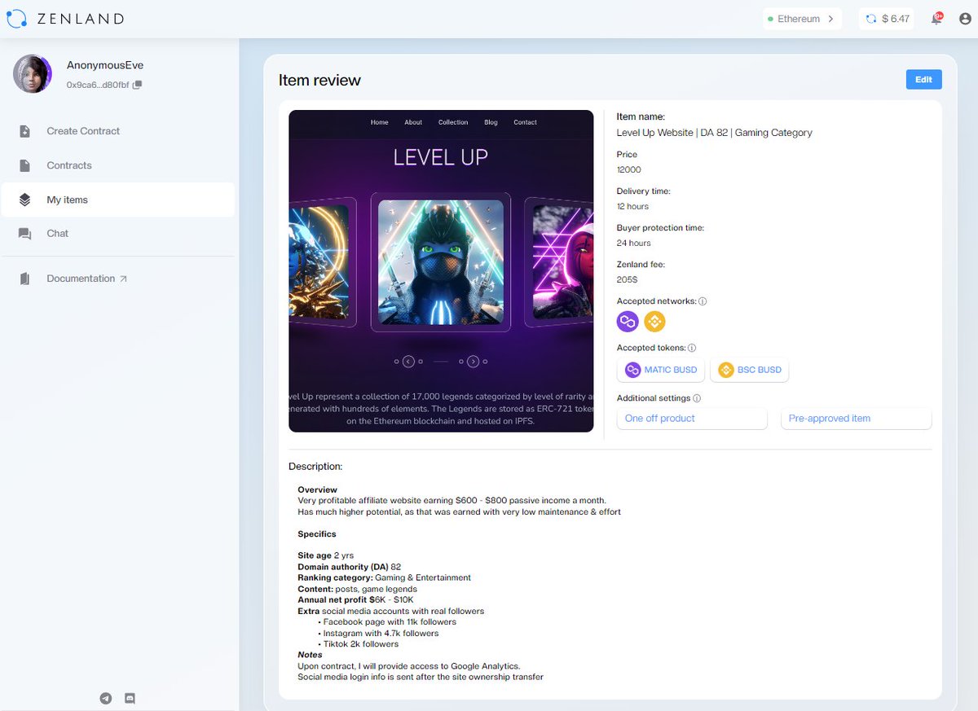Click buyer protection value 24 hours
This screenshot has width=978, height=711.
[x=634, y=243]
